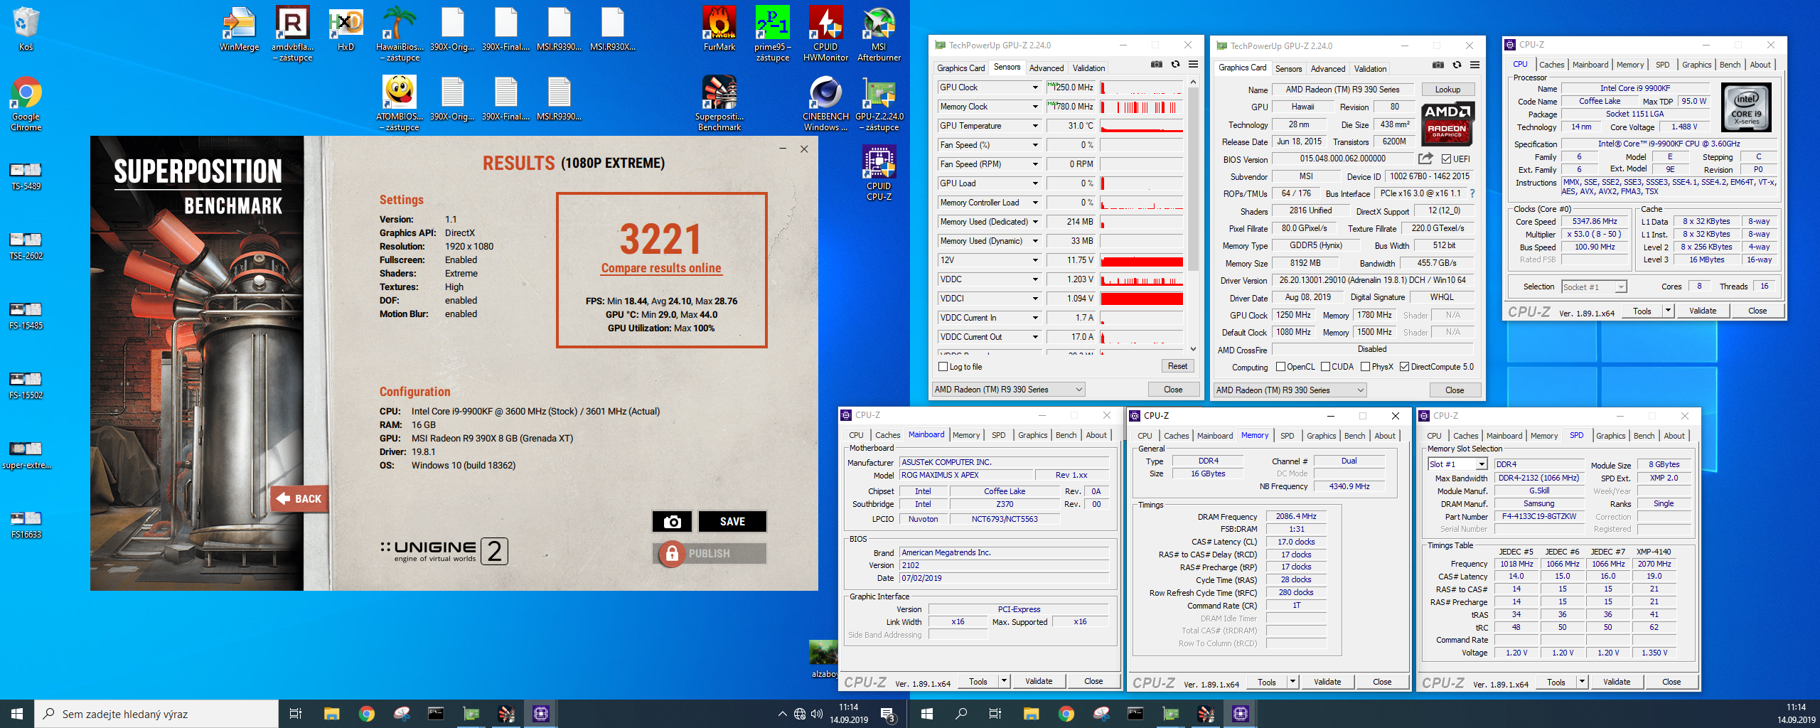Click the Bus Interface question mark in GPU-Z
Image resolution: width=1820 pixels, height=728 pixels.
point(1472,193)
